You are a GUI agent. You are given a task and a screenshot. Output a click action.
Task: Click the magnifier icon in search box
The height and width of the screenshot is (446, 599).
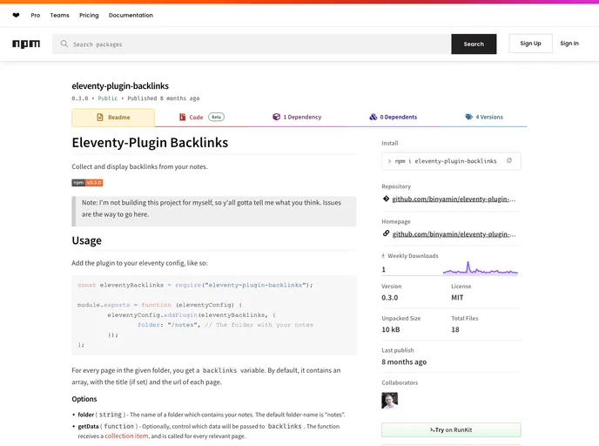[x=64, y=44]
